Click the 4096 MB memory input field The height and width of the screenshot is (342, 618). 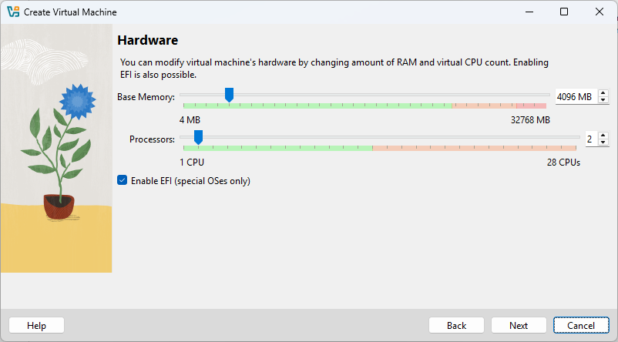coord(576,96)
